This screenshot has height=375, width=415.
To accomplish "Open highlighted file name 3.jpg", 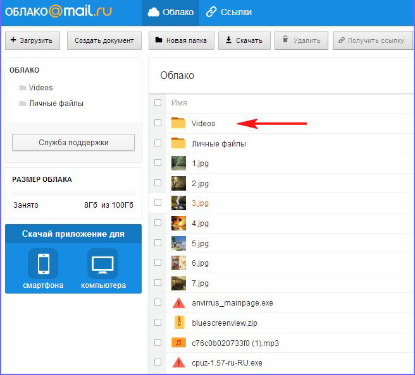I will (200, 203).
